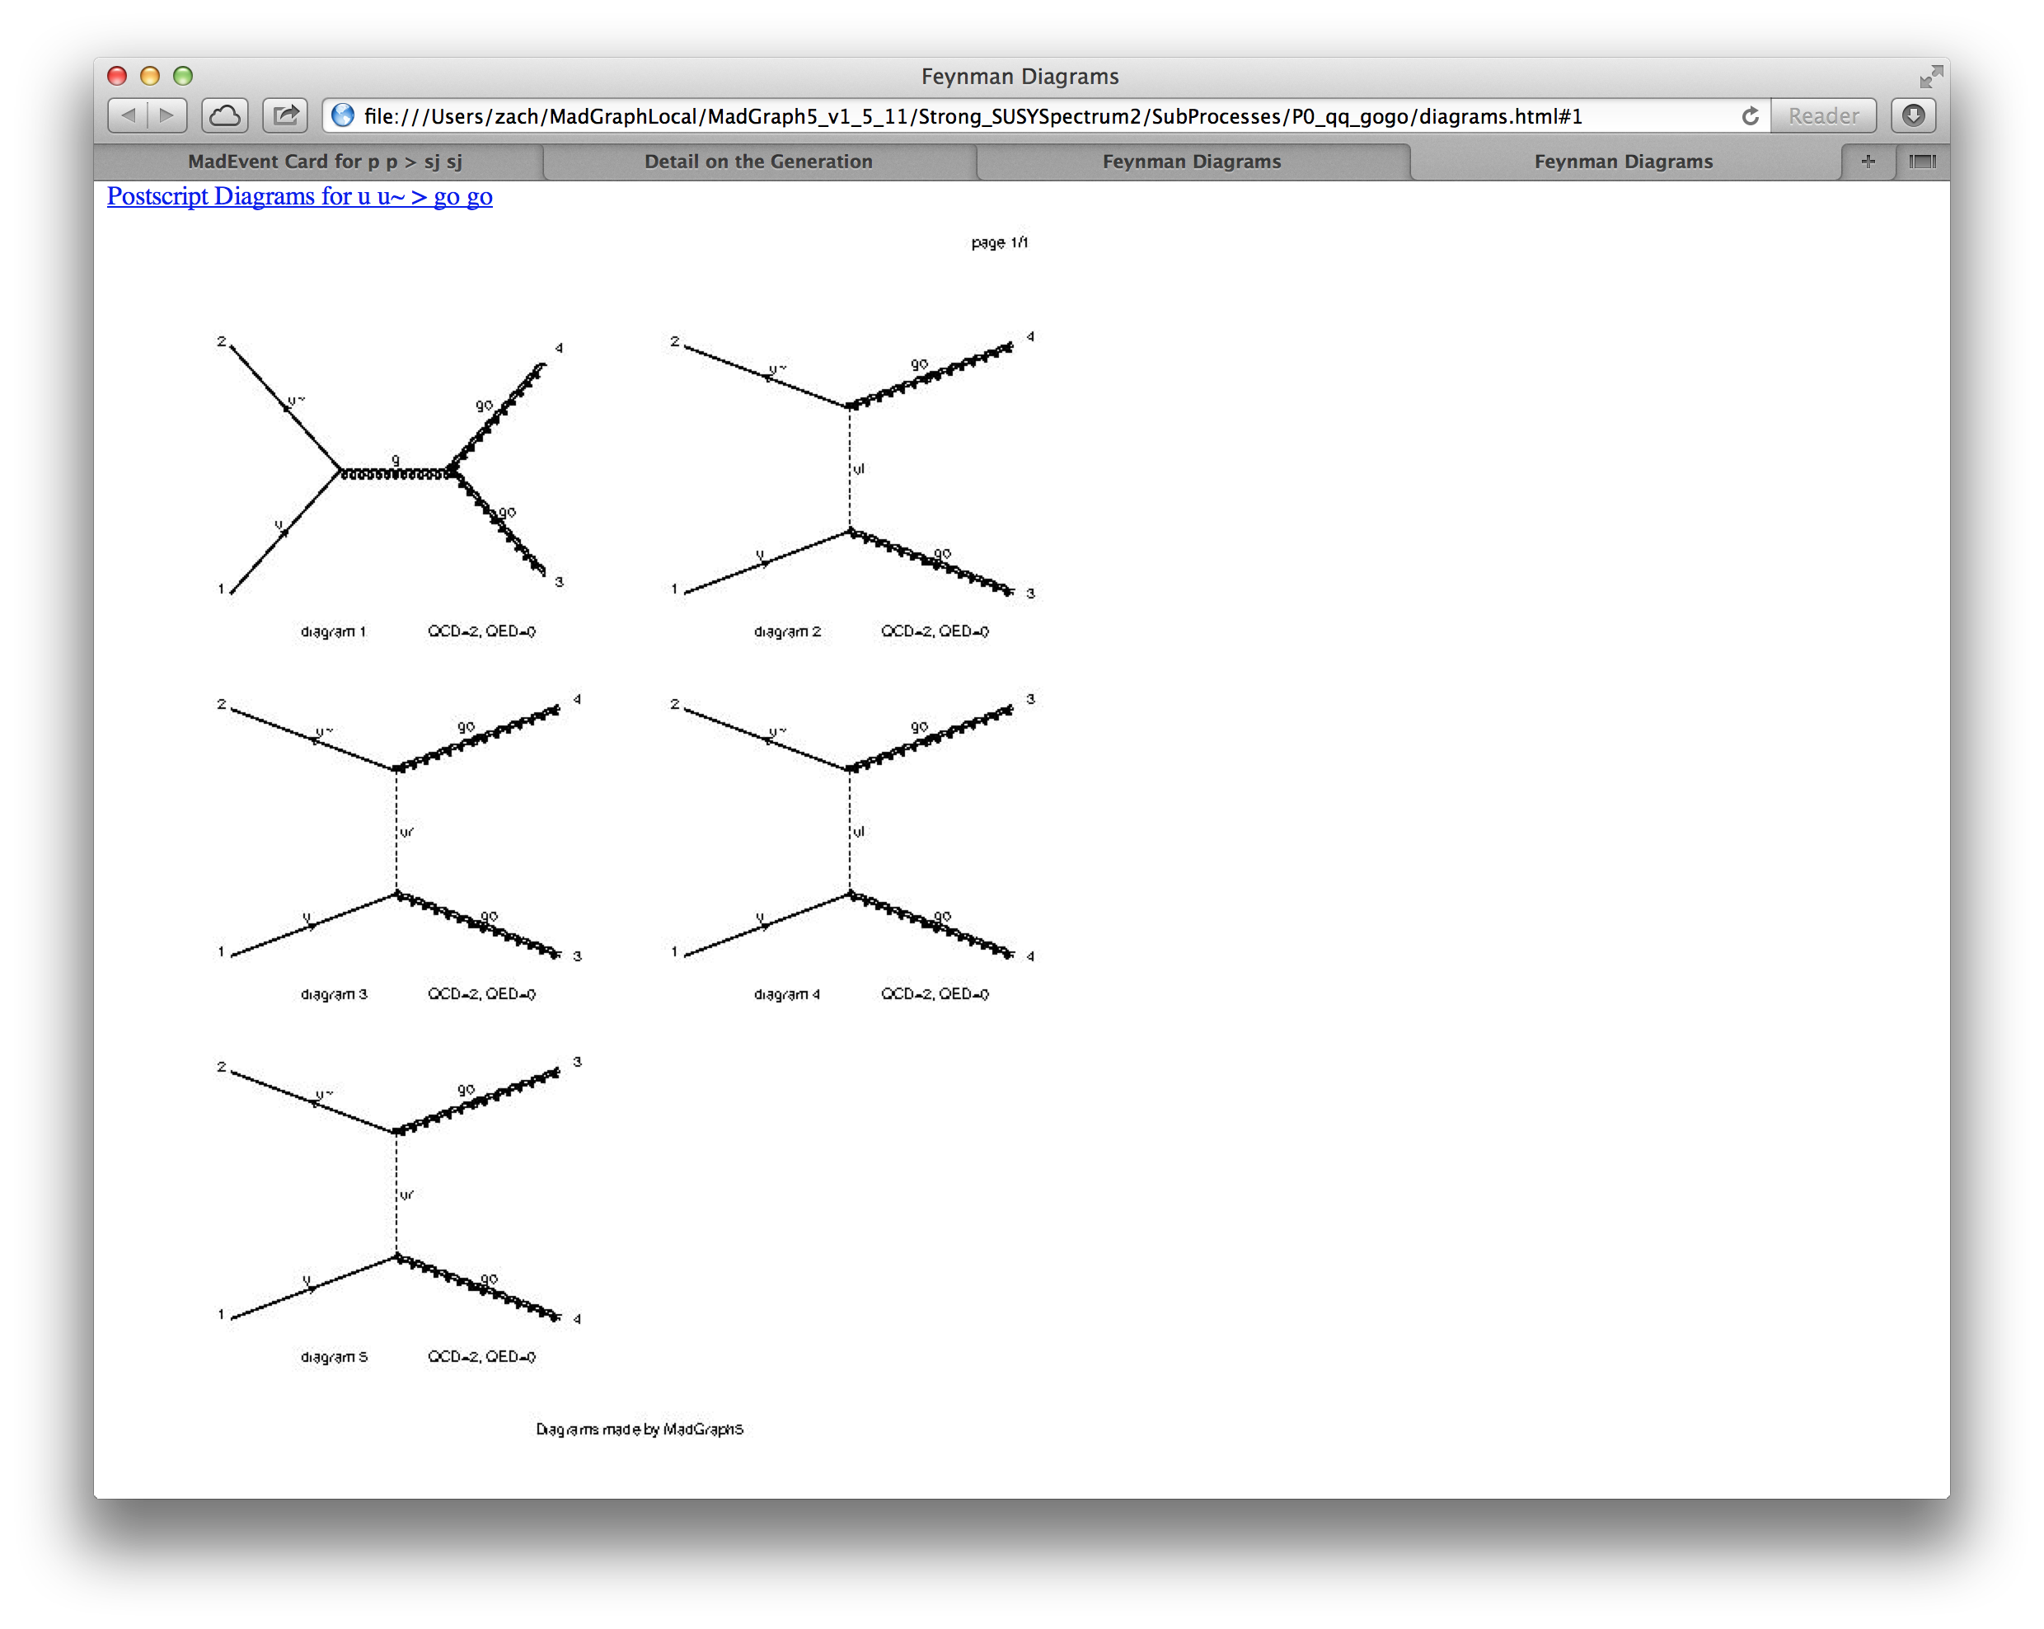Select the third Feynman Diagrams tab

click(1191, 162)
